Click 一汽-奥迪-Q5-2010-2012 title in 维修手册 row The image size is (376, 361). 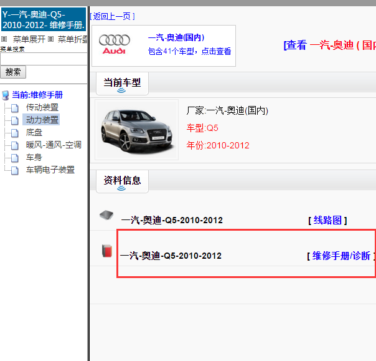pyautogui.click(x=171, y=256)
